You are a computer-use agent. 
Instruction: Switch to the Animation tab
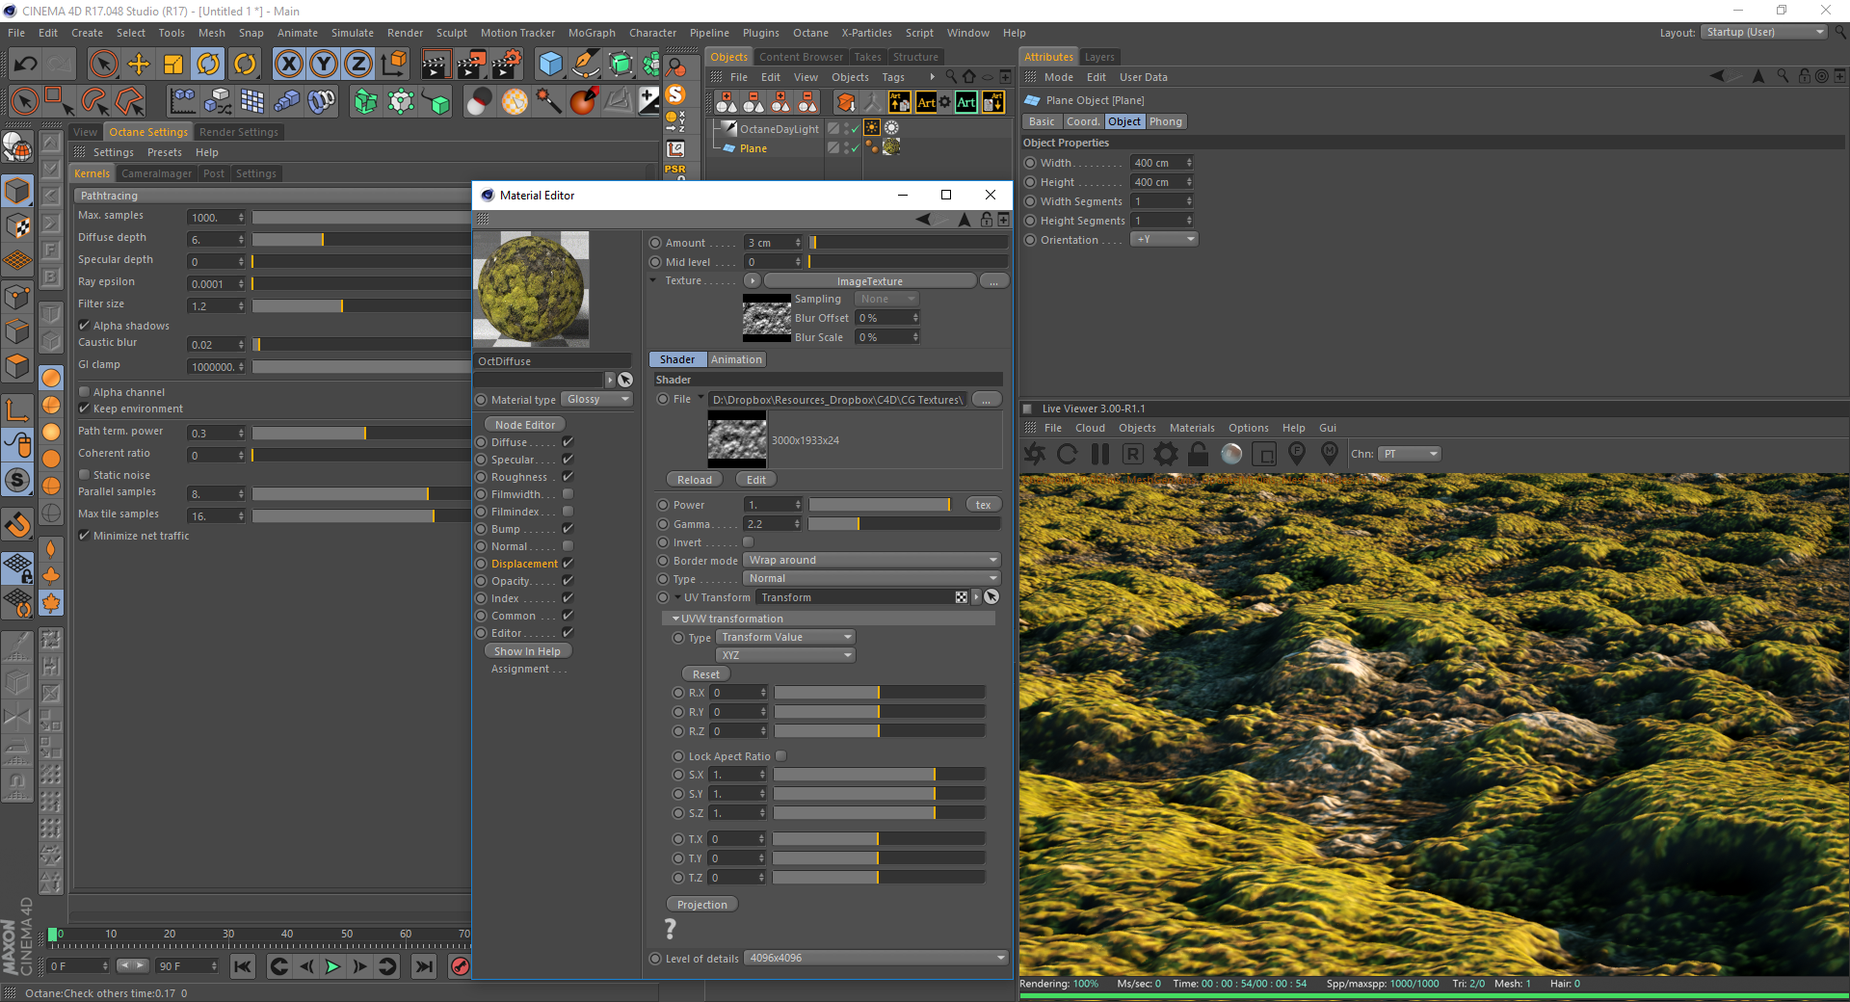coord(736,359)
